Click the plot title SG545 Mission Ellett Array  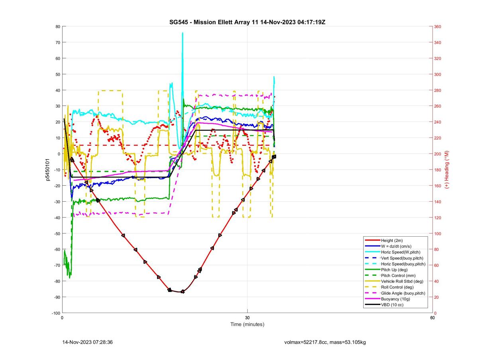[x=247, y=22]
